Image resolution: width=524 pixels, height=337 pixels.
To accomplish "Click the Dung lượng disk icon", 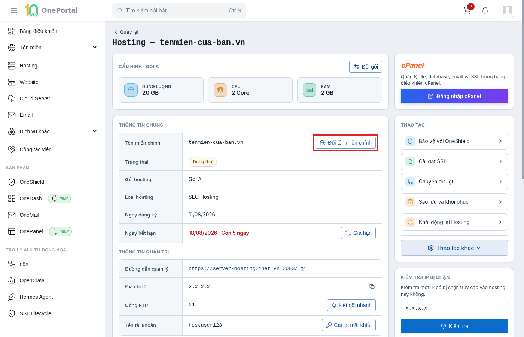I will point(131,90).
